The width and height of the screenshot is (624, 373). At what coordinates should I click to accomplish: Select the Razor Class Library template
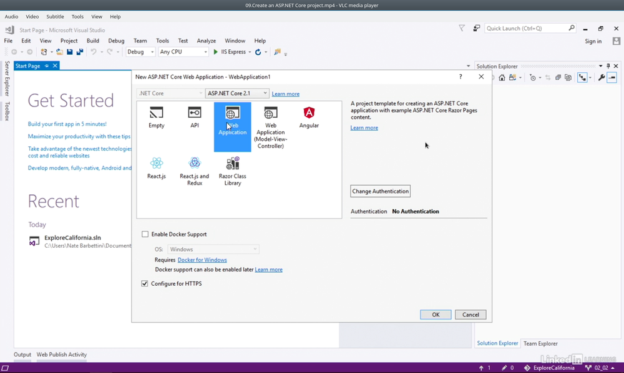(232, 171)
